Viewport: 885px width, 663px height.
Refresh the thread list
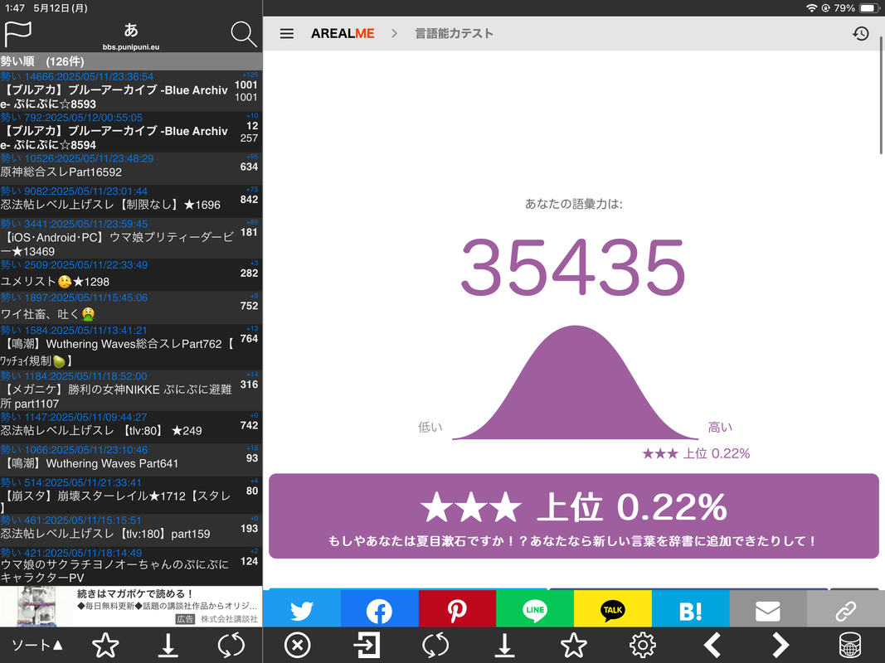pyautogui.click(x=231, y=645)
